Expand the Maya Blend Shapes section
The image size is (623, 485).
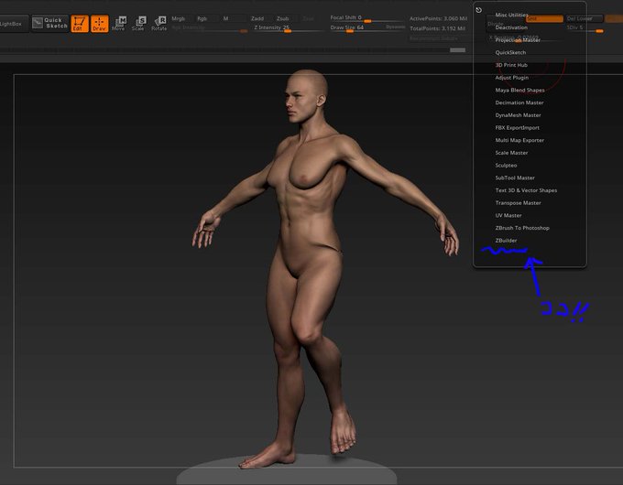tap(519, 90)
